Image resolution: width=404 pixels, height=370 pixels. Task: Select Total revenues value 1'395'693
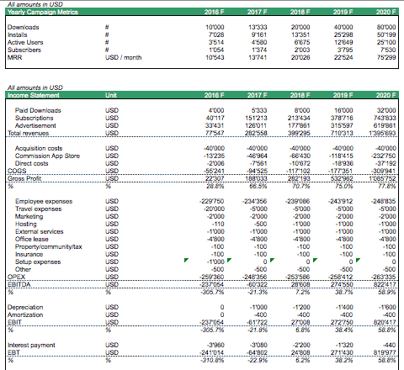tap(382, 133)
